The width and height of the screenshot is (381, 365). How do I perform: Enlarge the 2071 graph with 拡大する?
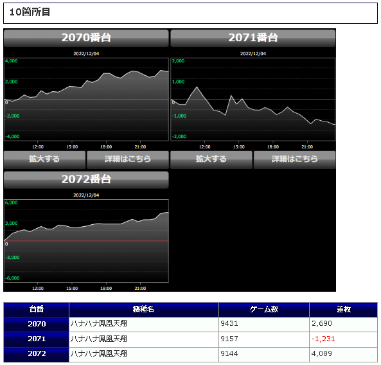211,159
